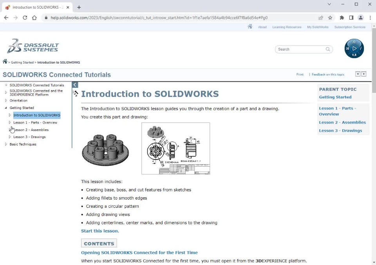
Task: Click the expand-all icon beside the page title
Action: tap(76, 93)
